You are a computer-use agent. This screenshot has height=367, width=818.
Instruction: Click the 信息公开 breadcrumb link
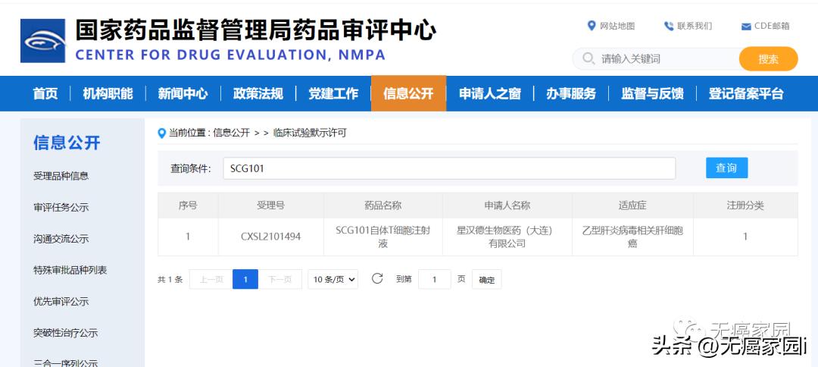pos(232,133)
